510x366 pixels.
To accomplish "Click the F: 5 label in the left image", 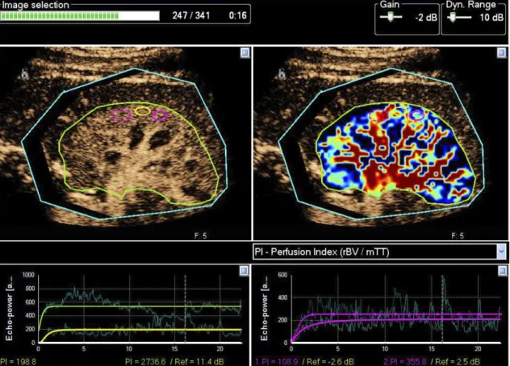I will tap(200, 235).
